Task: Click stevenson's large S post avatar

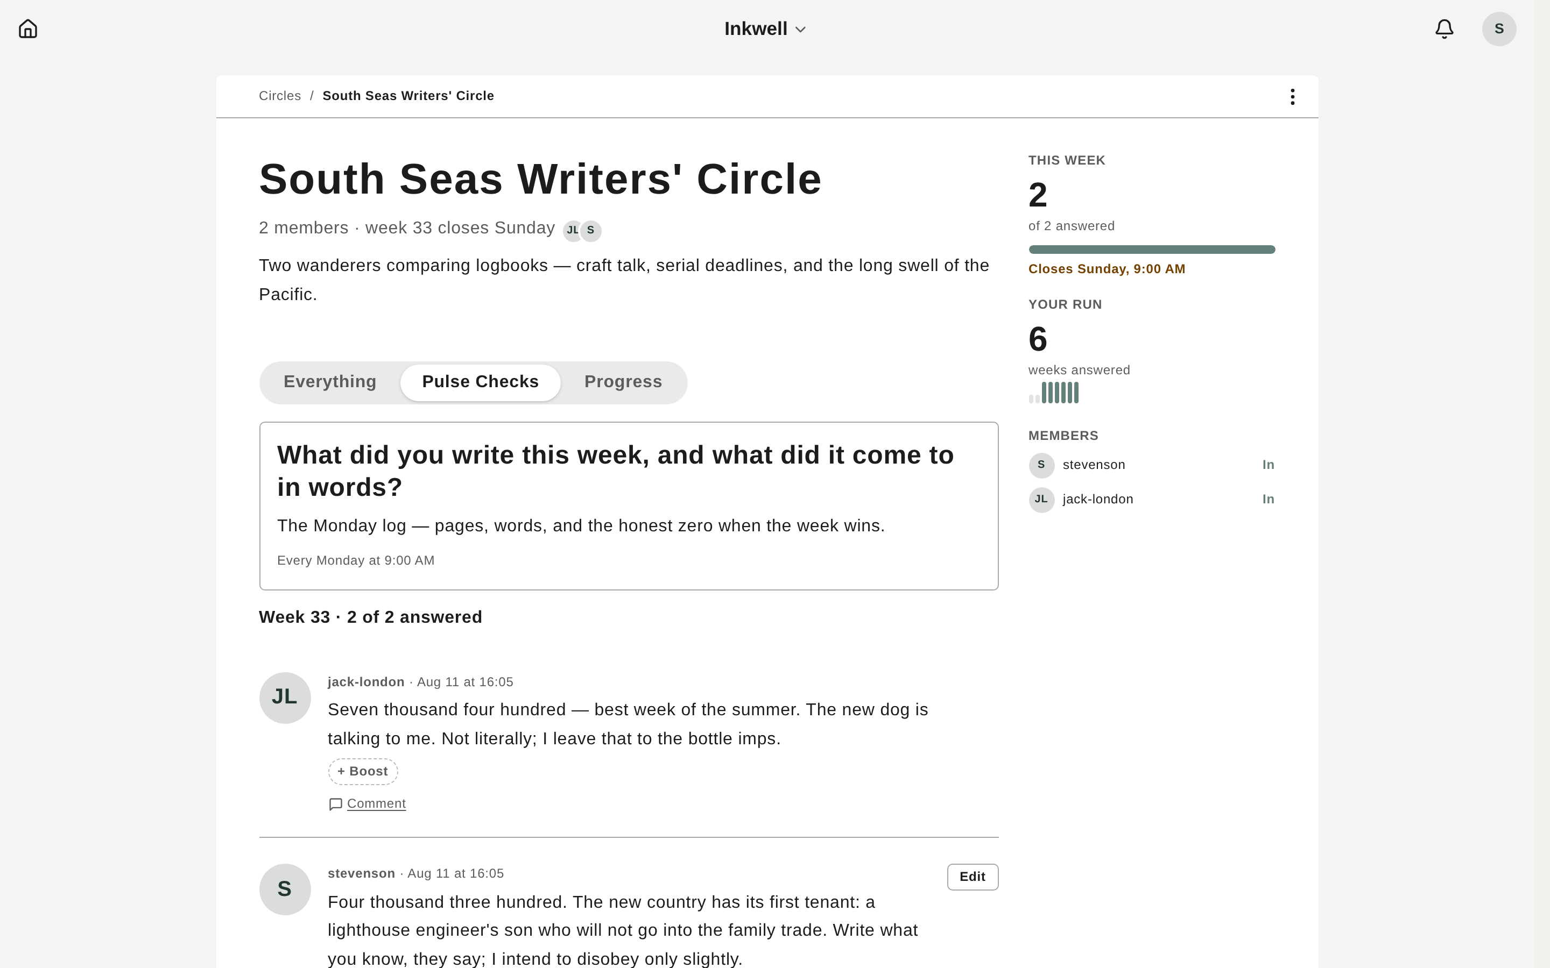Action: [x=285, y=889]
